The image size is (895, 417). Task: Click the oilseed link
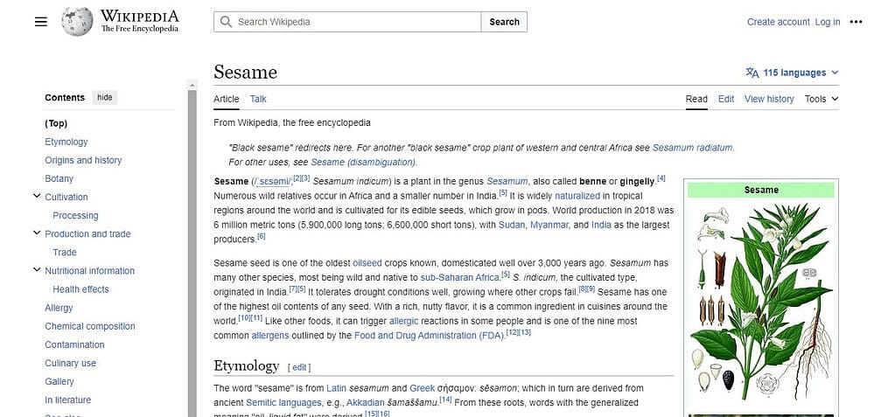(367, 263)
